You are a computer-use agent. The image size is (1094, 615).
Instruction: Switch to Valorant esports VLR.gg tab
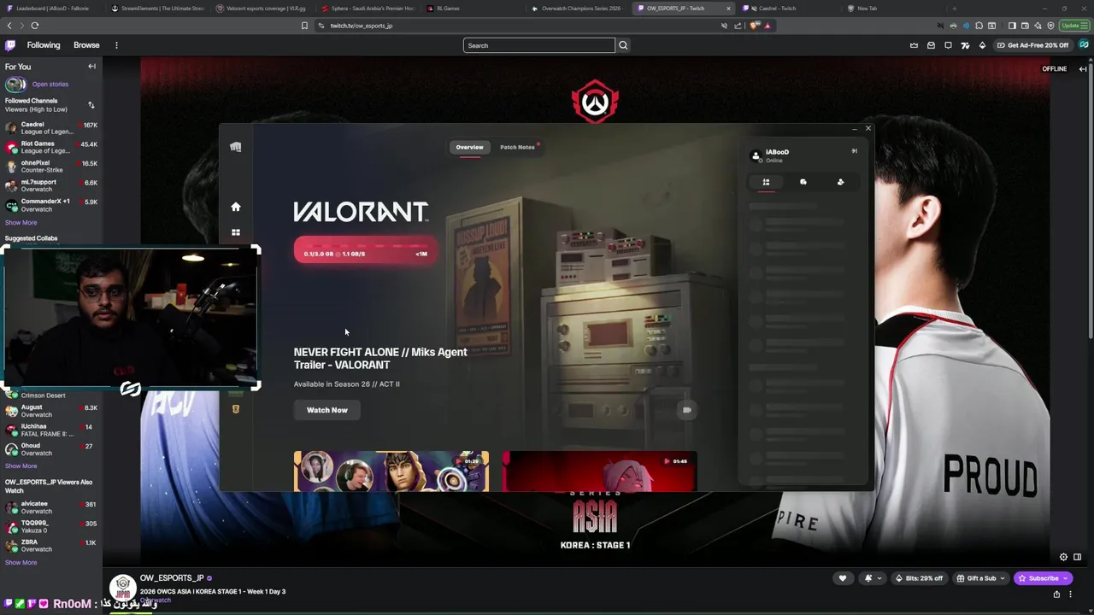point(266,9)
